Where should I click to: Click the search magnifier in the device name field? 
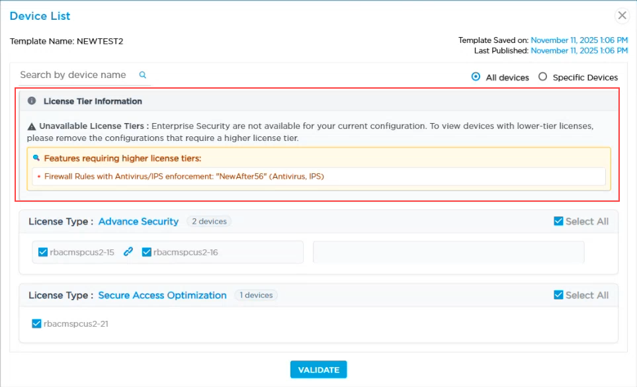pos(142,75)
